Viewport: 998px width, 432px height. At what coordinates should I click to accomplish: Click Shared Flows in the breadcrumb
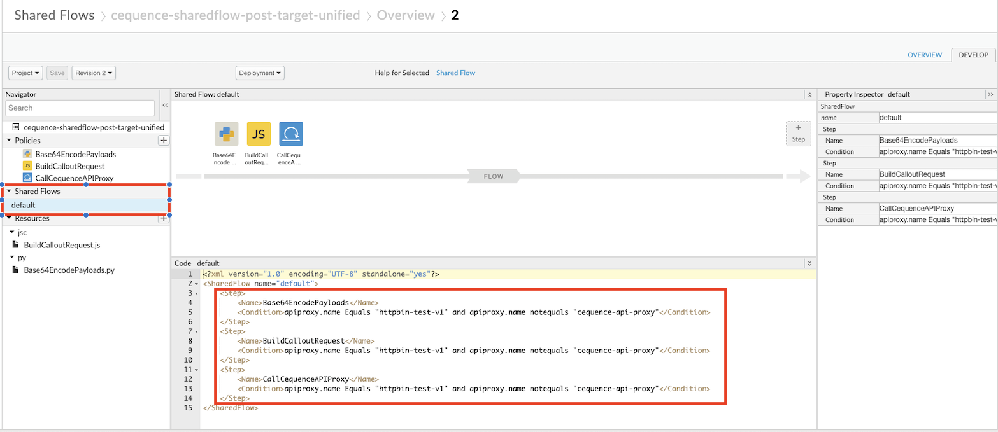pos(54,15)
